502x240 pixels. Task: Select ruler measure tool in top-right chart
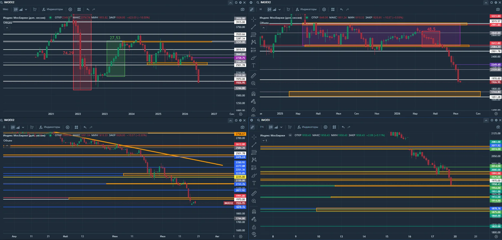coord(253,76)
